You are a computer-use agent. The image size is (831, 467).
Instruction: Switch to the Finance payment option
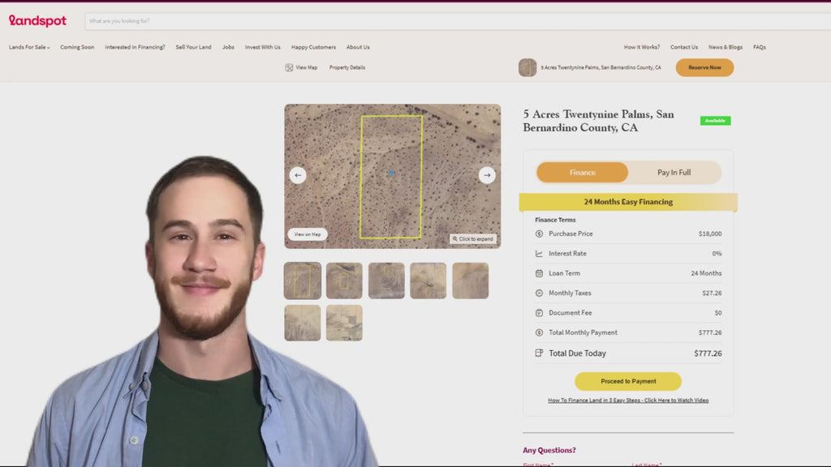[582, 173]
